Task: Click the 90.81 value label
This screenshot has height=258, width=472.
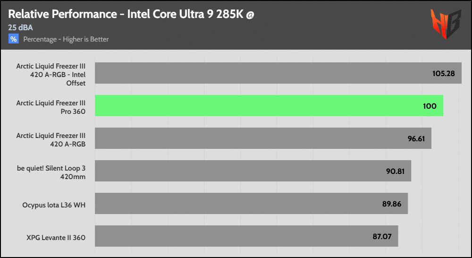Action: coord(395,171)
